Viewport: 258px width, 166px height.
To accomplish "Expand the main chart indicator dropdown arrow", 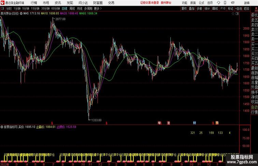I will pyautogui.click(x=21, y=14).
